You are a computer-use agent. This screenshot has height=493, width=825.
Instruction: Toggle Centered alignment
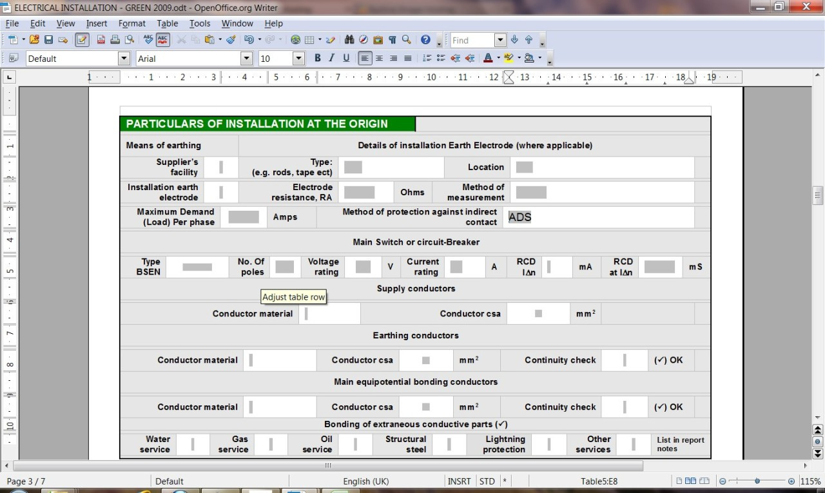(379, 58)
